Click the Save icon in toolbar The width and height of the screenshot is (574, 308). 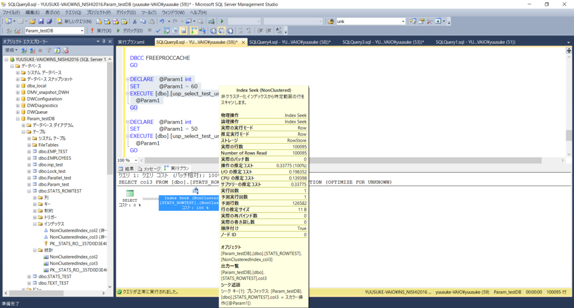pyautogui.click(x=41, y=21)
